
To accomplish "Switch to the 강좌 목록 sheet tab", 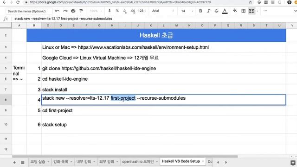I will (61, 162).
